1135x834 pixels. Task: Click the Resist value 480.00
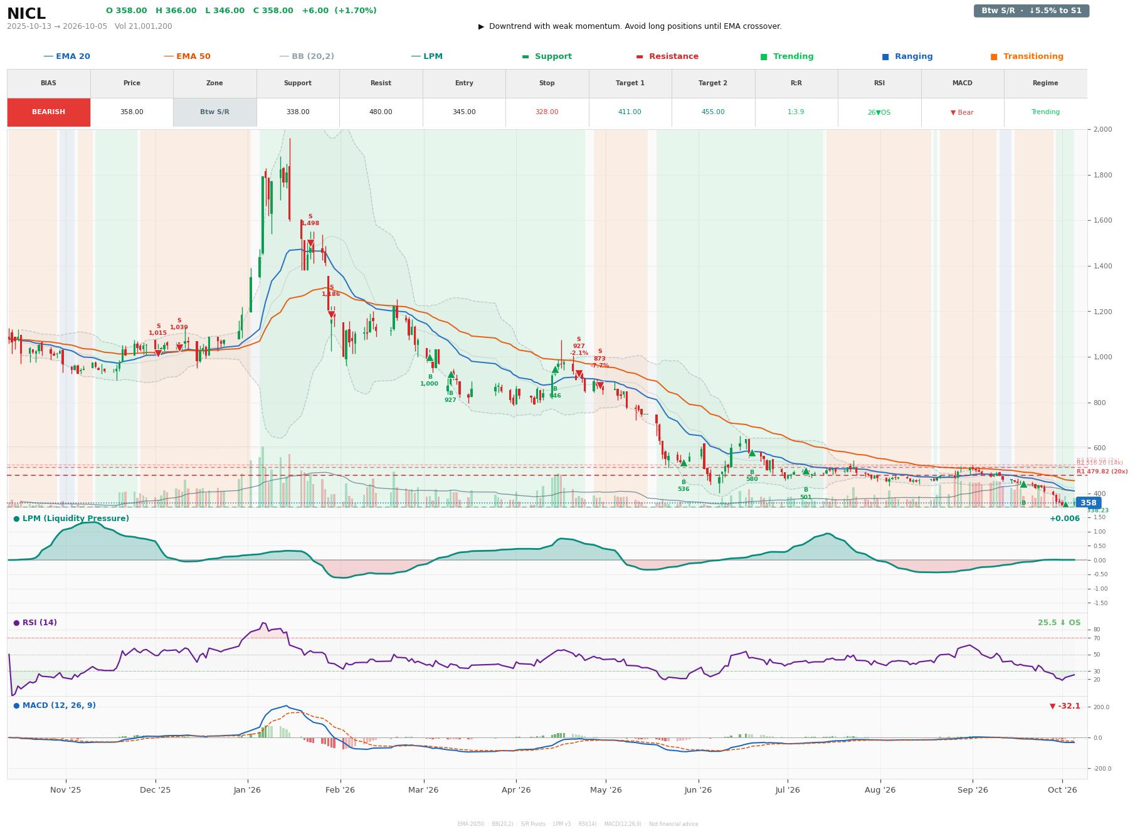(x=381, y=112)
